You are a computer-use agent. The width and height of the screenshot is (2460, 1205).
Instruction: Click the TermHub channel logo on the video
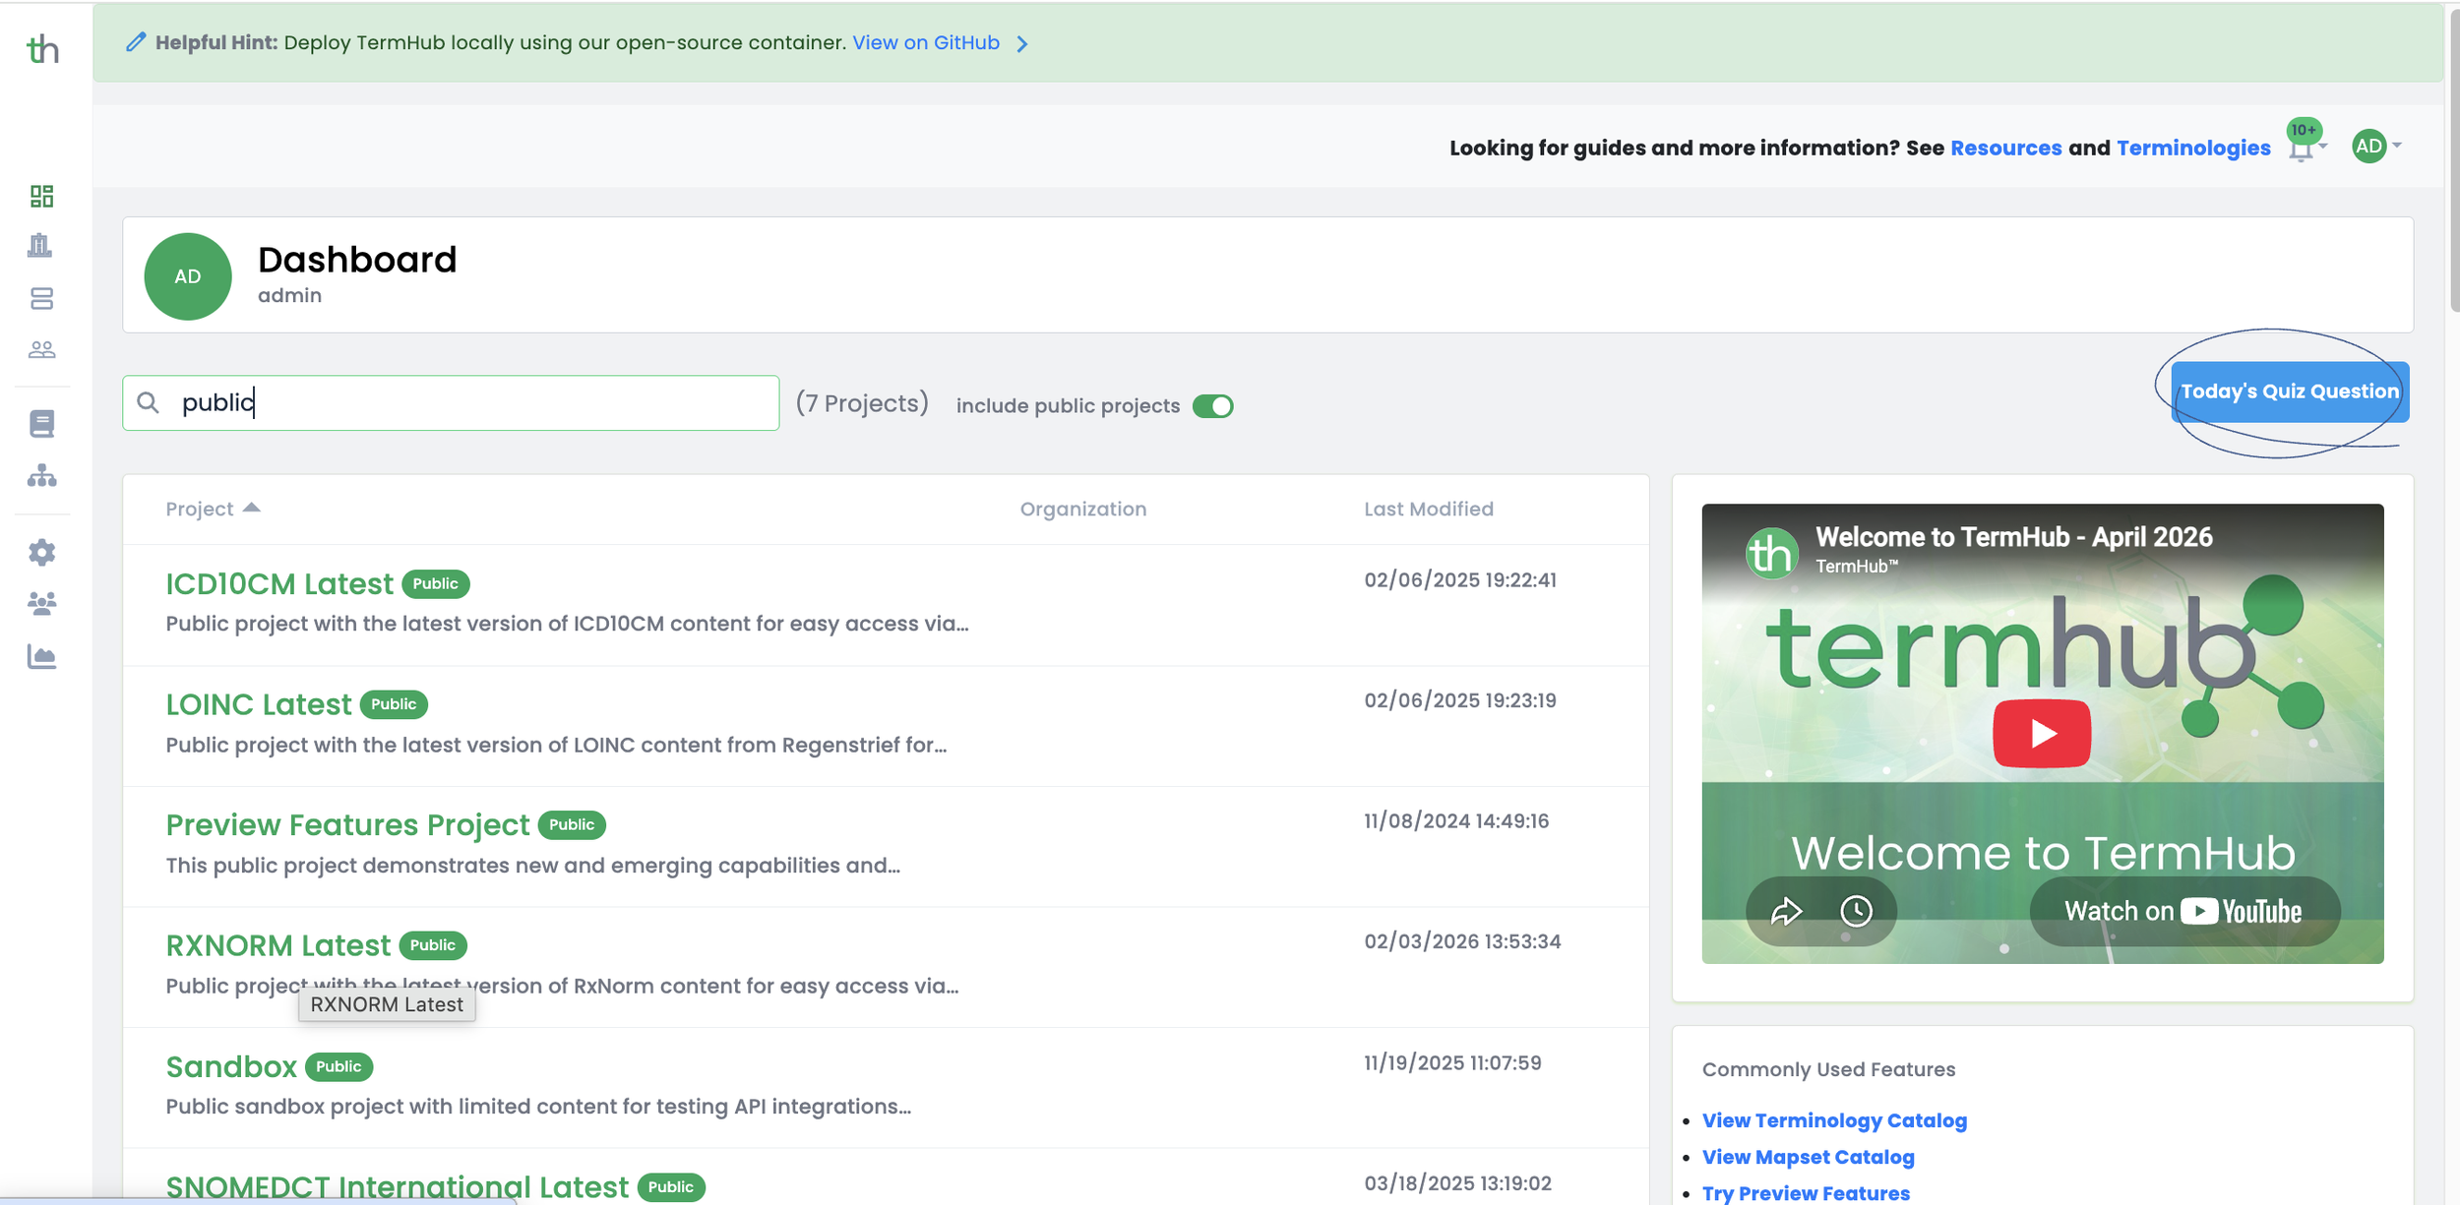point(1771,553)
